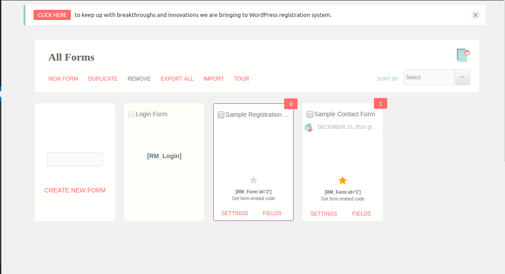505x274 pixels.
Task: Click the dropdown arrow next to Select
Action: pos(463,77)
